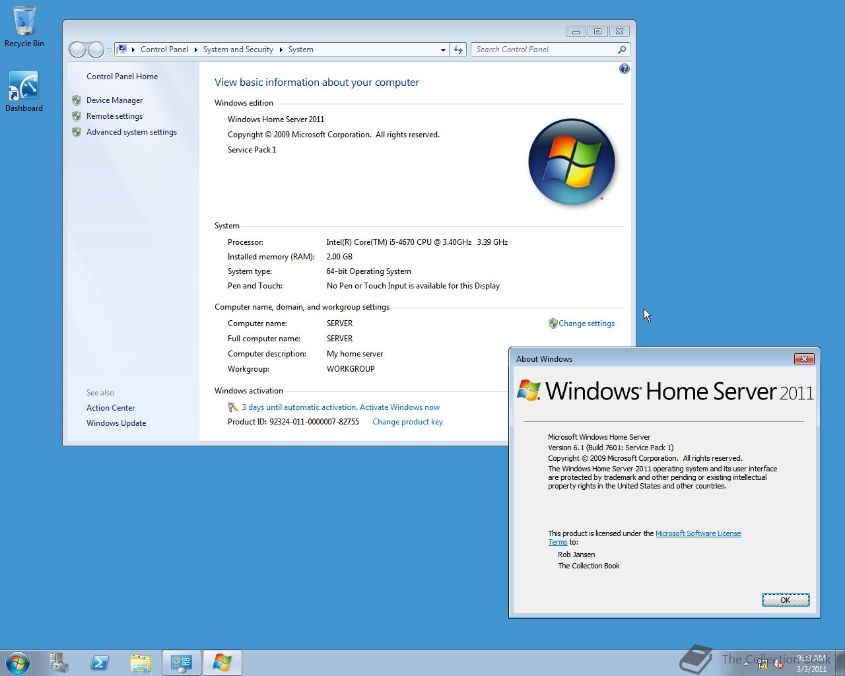Open Action Center under See also
Viewport: 845px width, 676px height.
pos(110,408)
